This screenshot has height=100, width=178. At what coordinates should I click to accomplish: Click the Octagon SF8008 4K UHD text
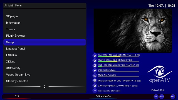119,81
